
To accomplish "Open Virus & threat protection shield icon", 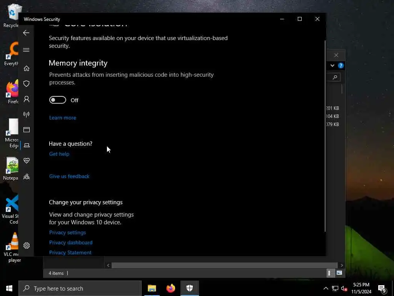I will tap(27, 84).
